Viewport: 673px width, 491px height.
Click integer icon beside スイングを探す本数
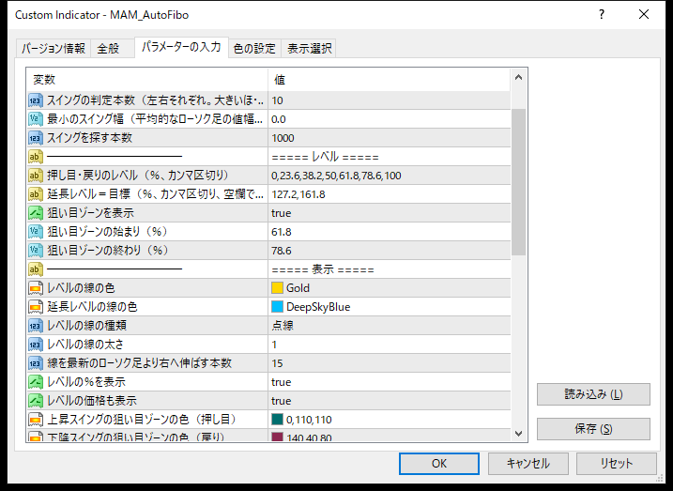pyautogui.click(x=35, y=138)
